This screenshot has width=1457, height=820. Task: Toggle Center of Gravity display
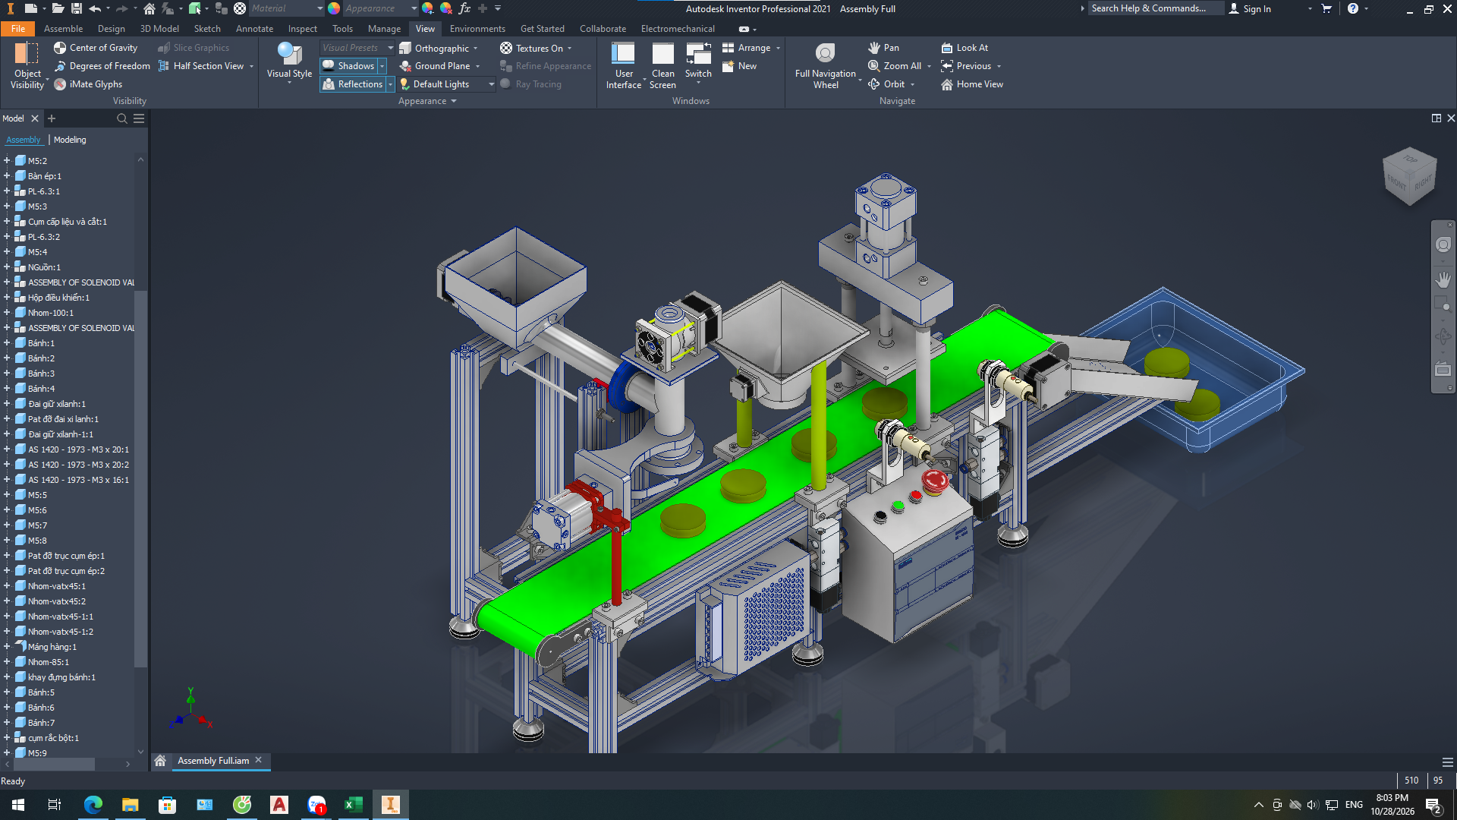(x=96, y=48)
